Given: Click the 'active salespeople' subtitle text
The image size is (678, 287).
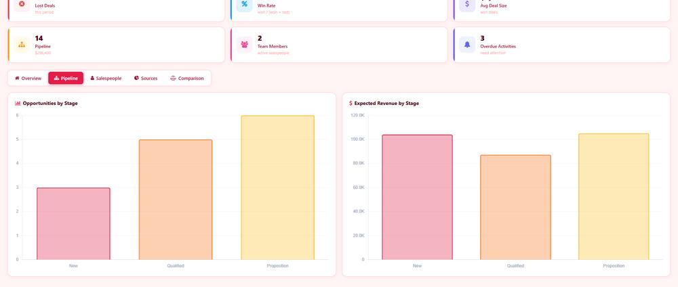Looking at the screenshot, I should pyautogui.click(x=273, y=53).
